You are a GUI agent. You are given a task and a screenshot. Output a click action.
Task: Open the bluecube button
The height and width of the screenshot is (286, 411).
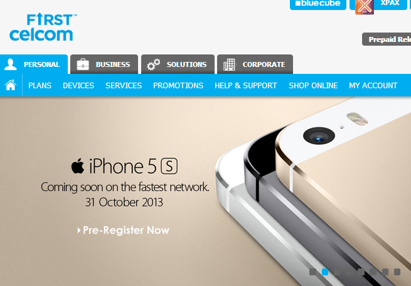point(318,4)
